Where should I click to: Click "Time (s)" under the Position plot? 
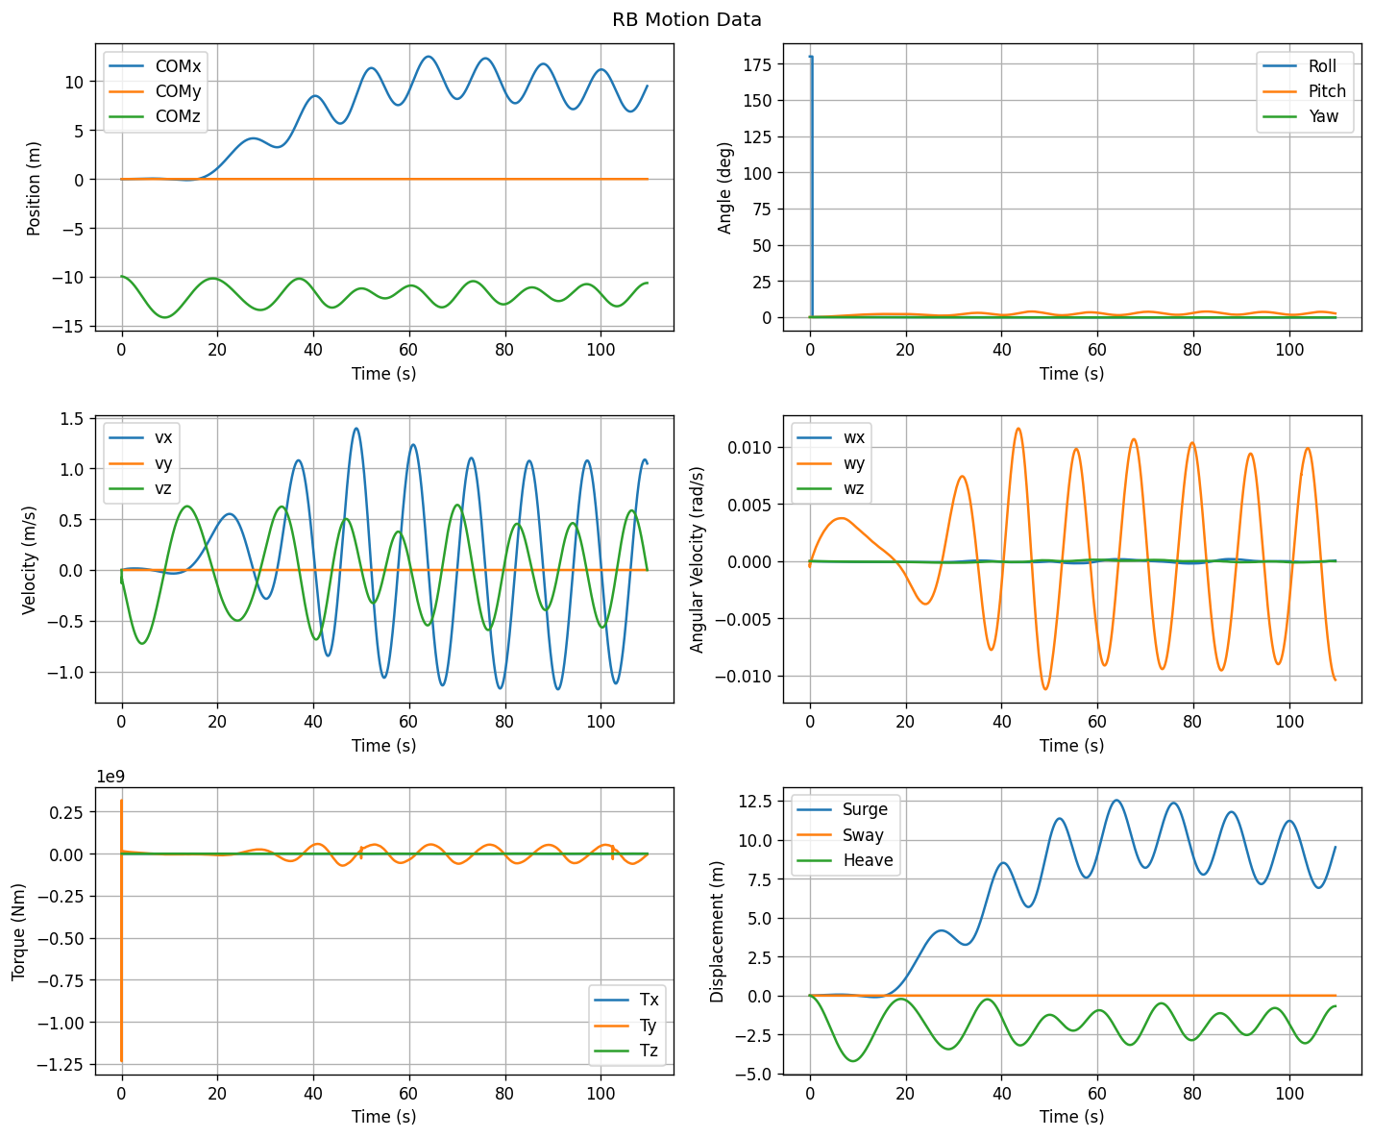point(384,373)
